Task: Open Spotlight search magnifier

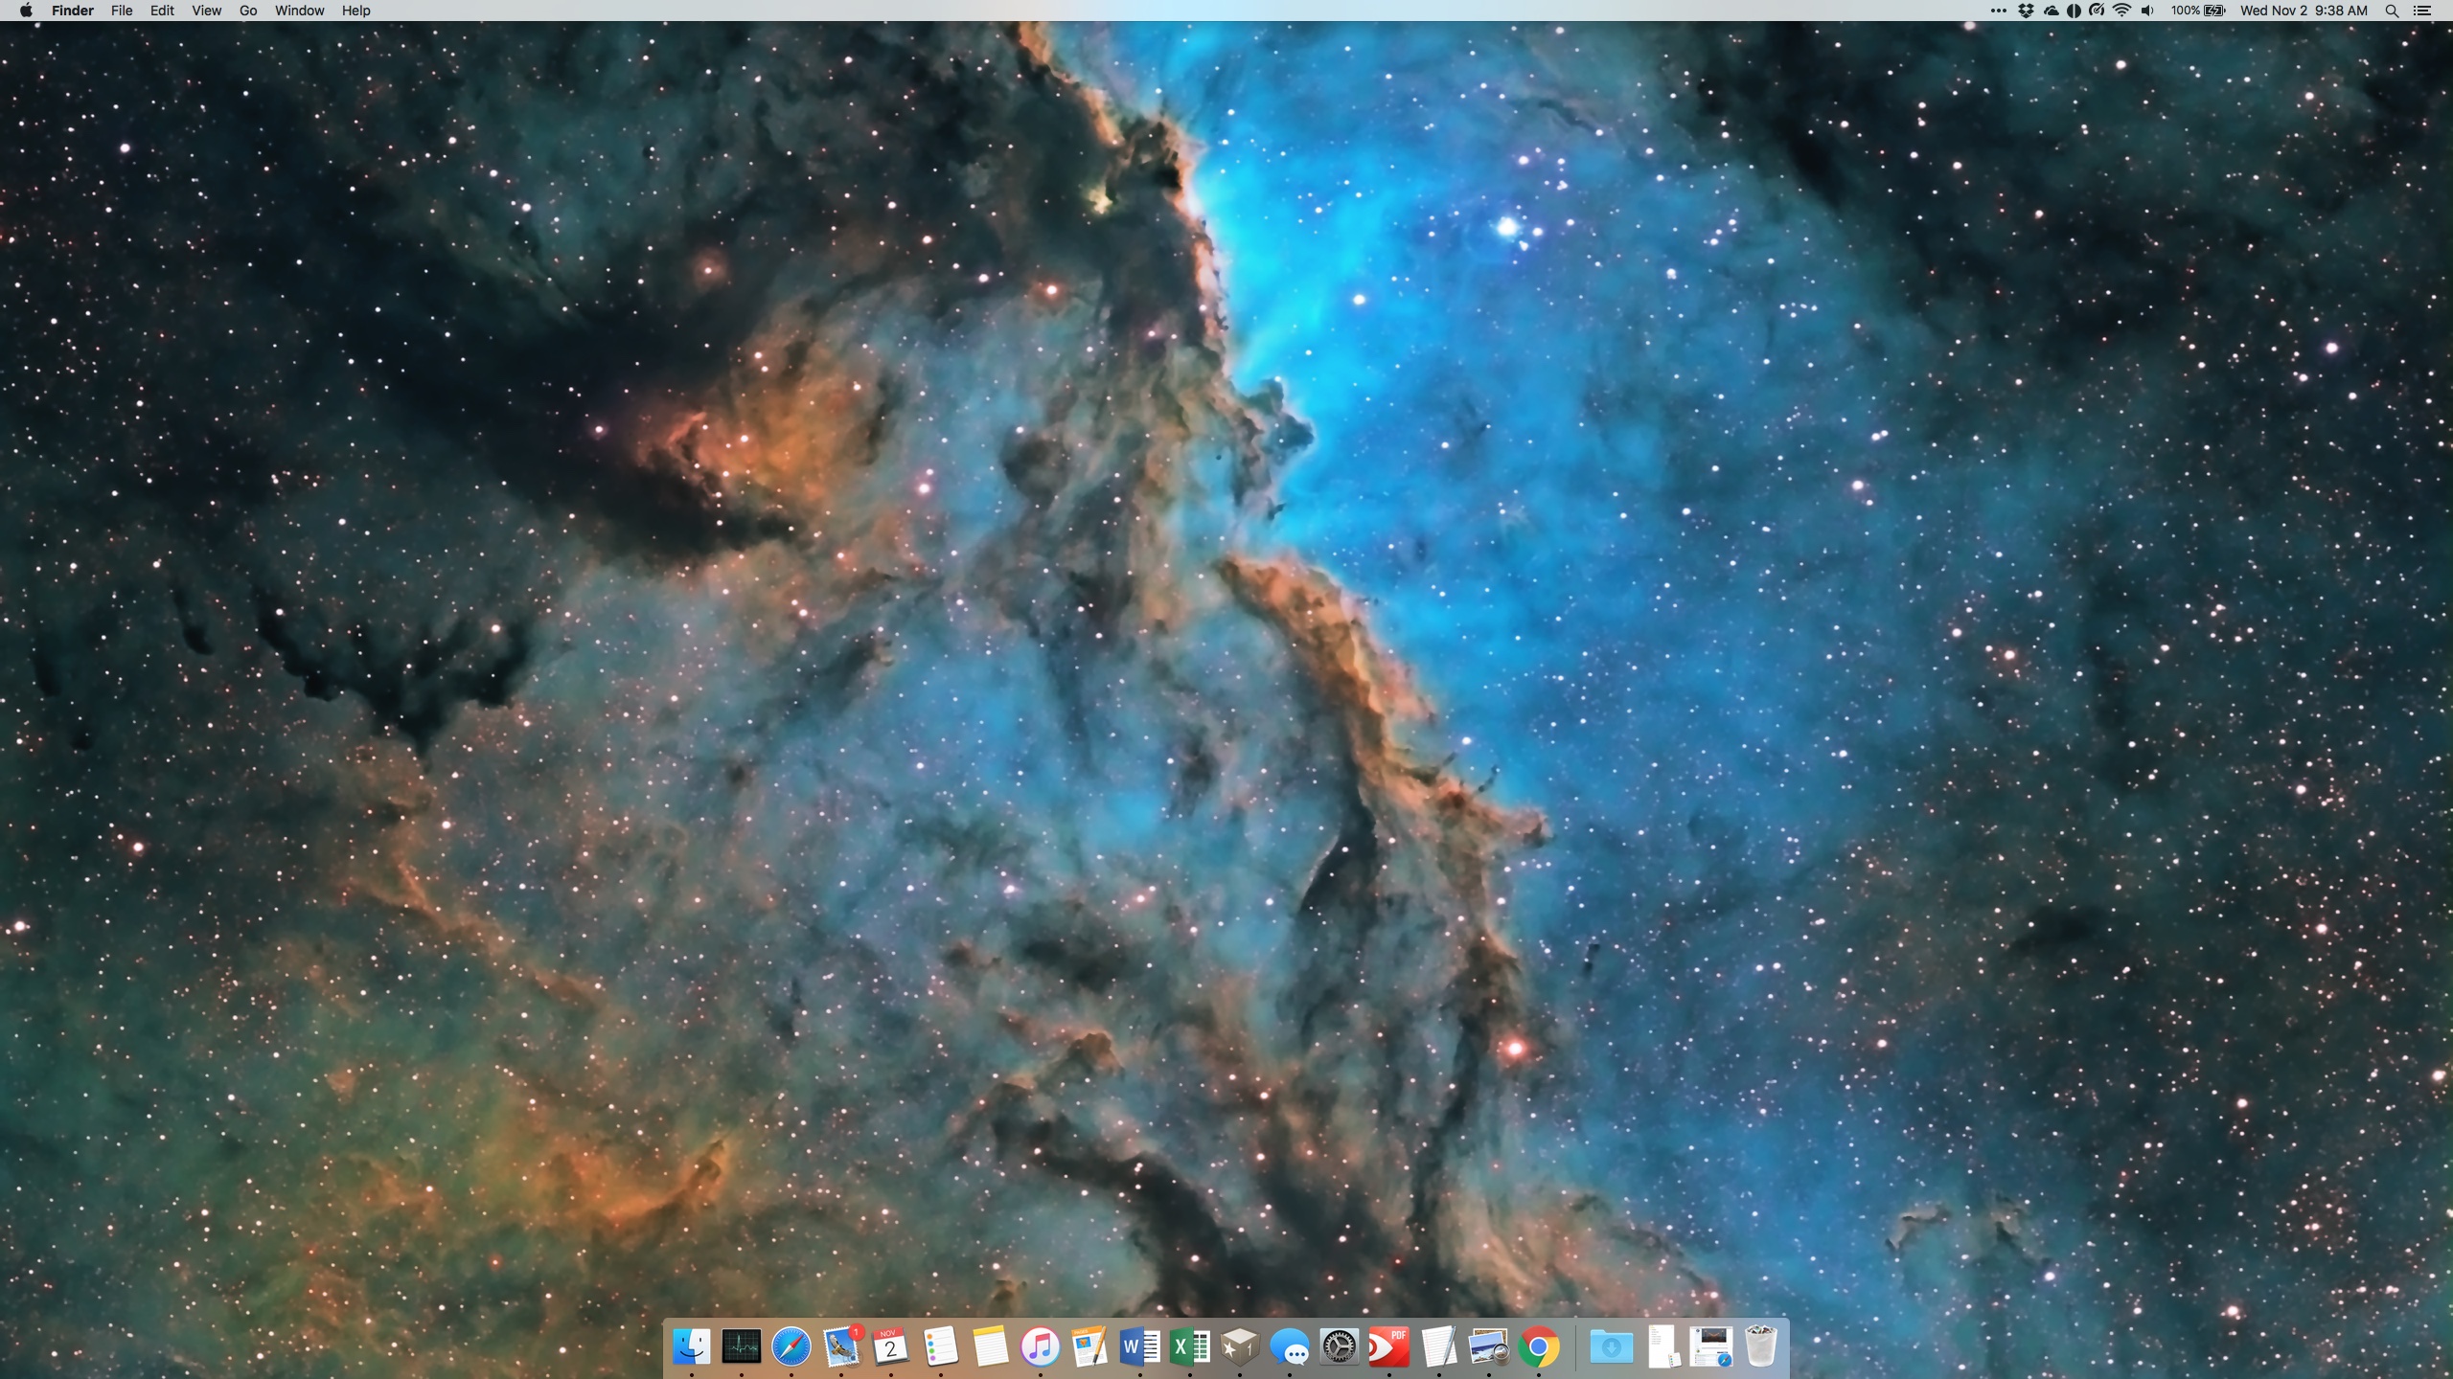Action: point(2392,11)
